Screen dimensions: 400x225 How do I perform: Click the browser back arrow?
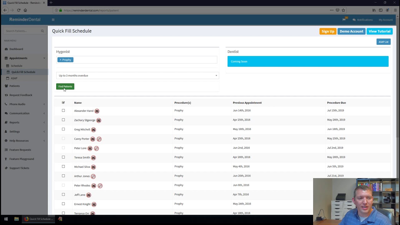tap(5, 10)
